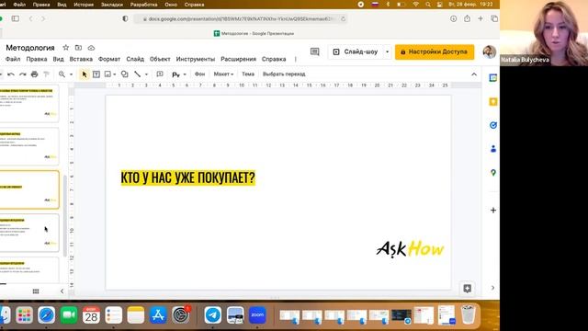Add a comment from toolbar

click(x=160, y=74)
